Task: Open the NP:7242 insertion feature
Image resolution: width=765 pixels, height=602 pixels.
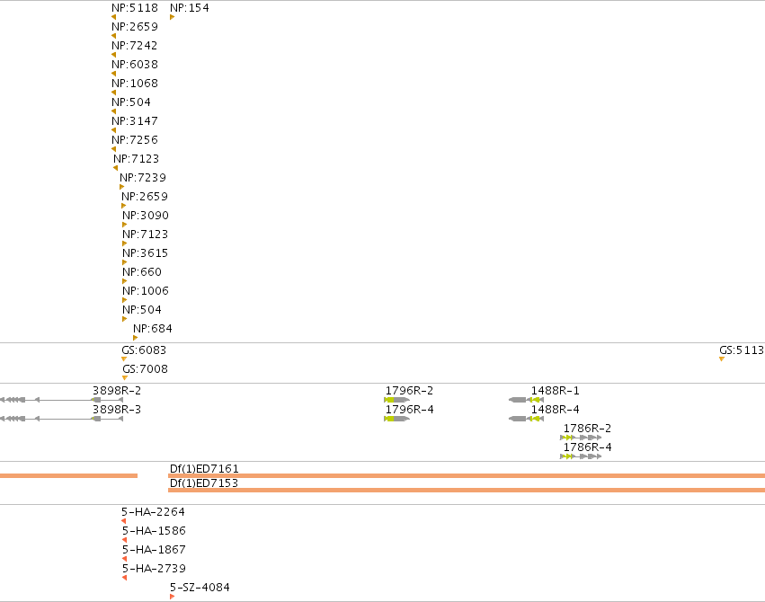Action: point(135,46)
